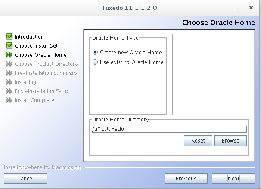Click gray arrow icon beside Installing...
Viewport: 261px width, 189px height.
click(x=9, y=82)
